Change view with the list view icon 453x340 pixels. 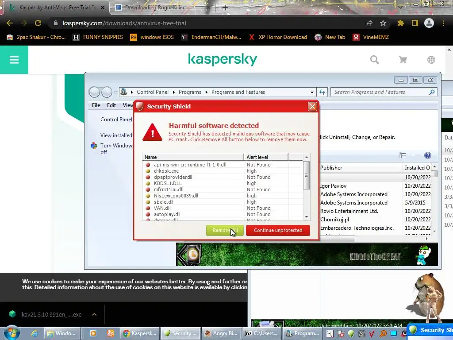403,155
